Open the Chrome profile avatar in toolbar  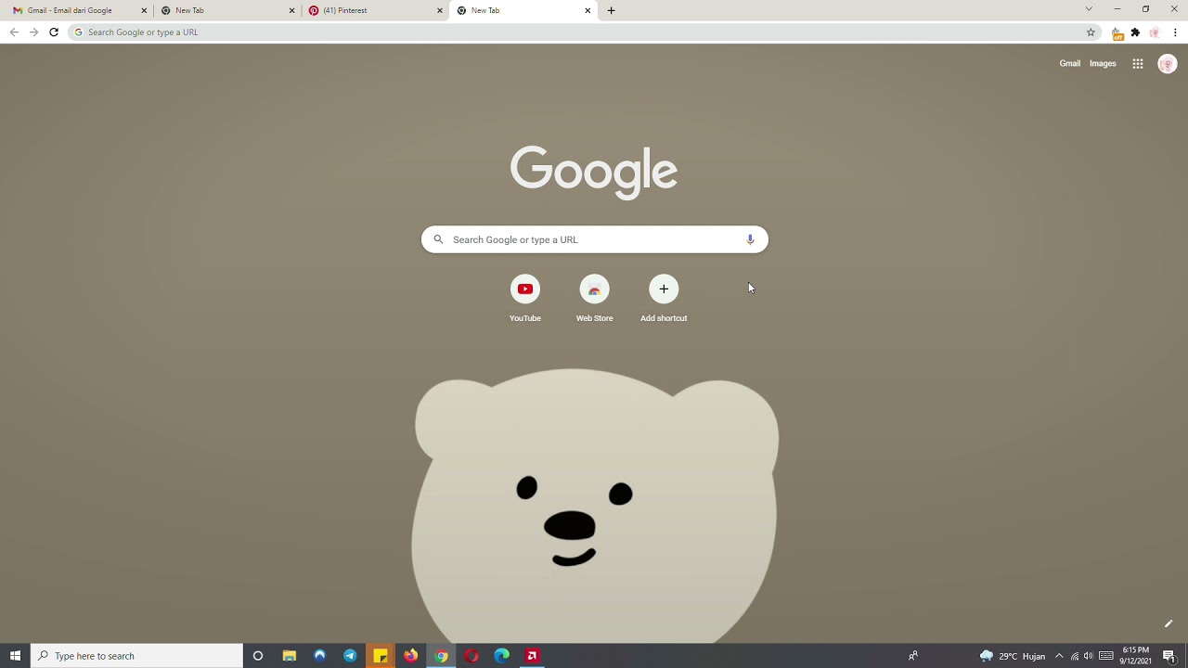pos(1155,32)
